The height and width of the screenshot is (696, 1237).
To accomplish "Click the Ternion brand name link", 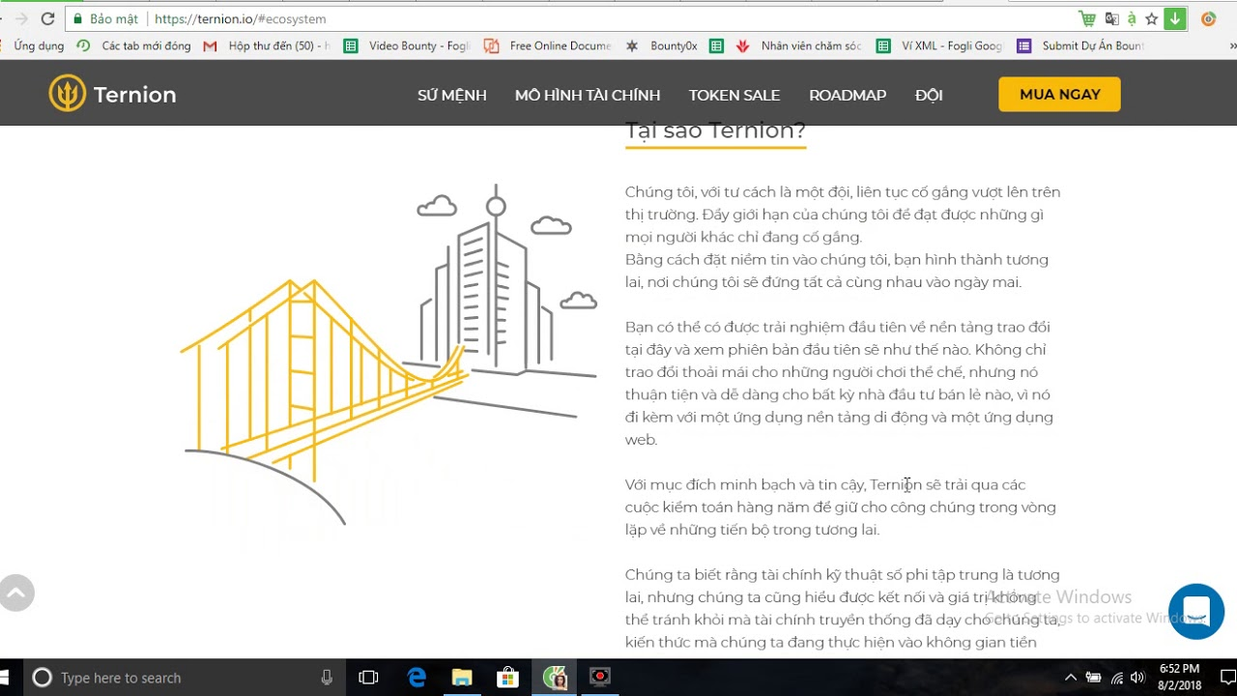I will tap(135, 95).
